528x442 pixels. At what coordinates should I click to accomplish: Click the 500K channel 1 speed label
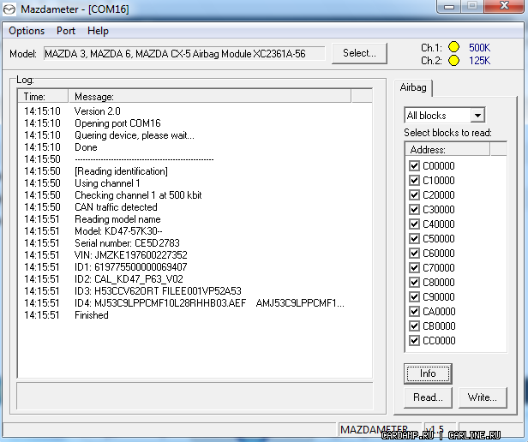click(x=479, y=47)
